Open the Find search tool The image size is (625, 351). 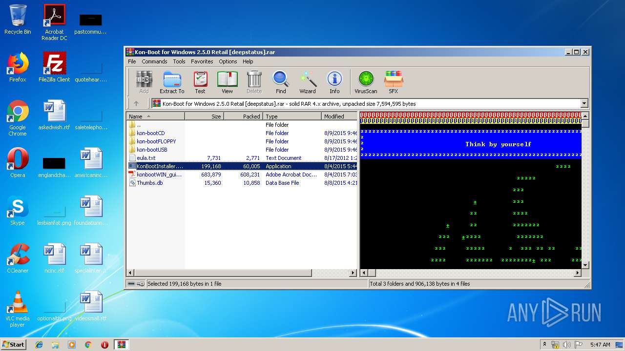click(x=281, y=82)
